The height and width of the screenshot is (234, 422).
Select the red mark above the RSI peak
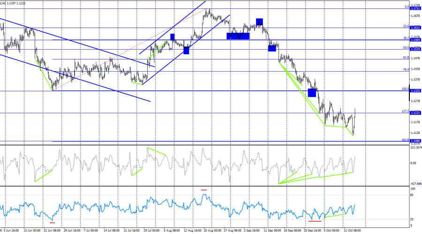[204, 190]
